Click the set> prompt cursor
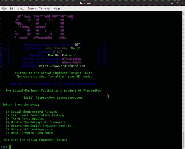185x149 pixels. [x=10, y=147]
